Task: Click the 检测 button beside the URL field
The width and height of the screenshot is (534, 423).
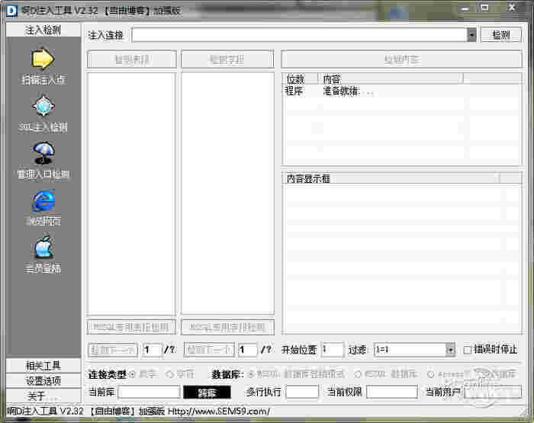Action: point(501,35)
